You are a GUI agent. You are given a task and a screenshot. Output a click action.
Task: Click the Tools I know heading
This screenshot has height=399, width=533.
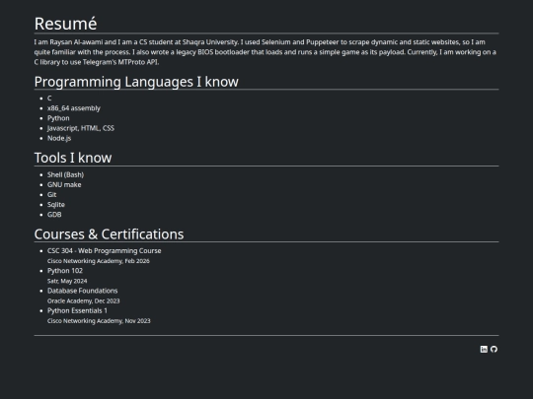pos(73,158)
